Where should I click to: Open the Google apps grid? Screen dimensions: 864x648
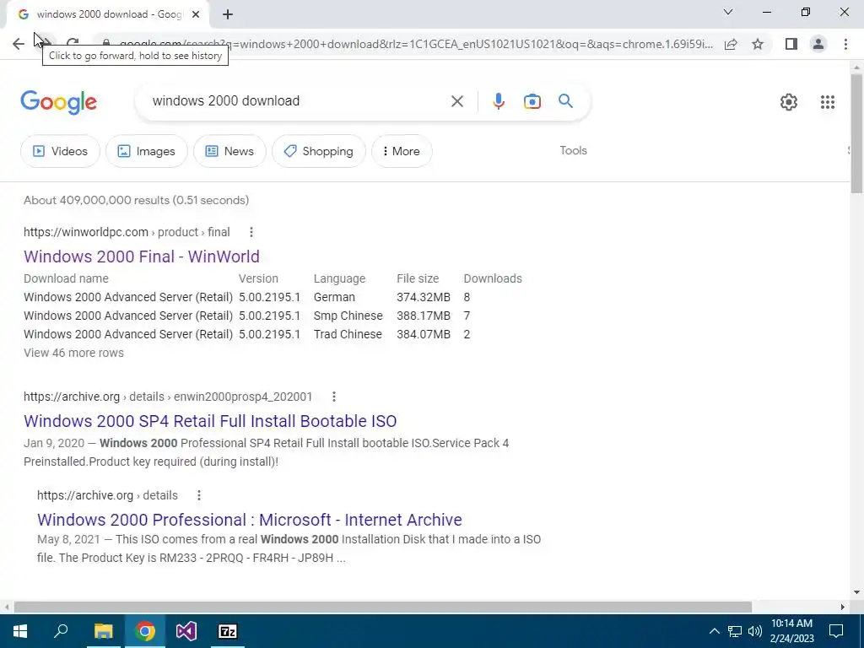coord(827,102)
